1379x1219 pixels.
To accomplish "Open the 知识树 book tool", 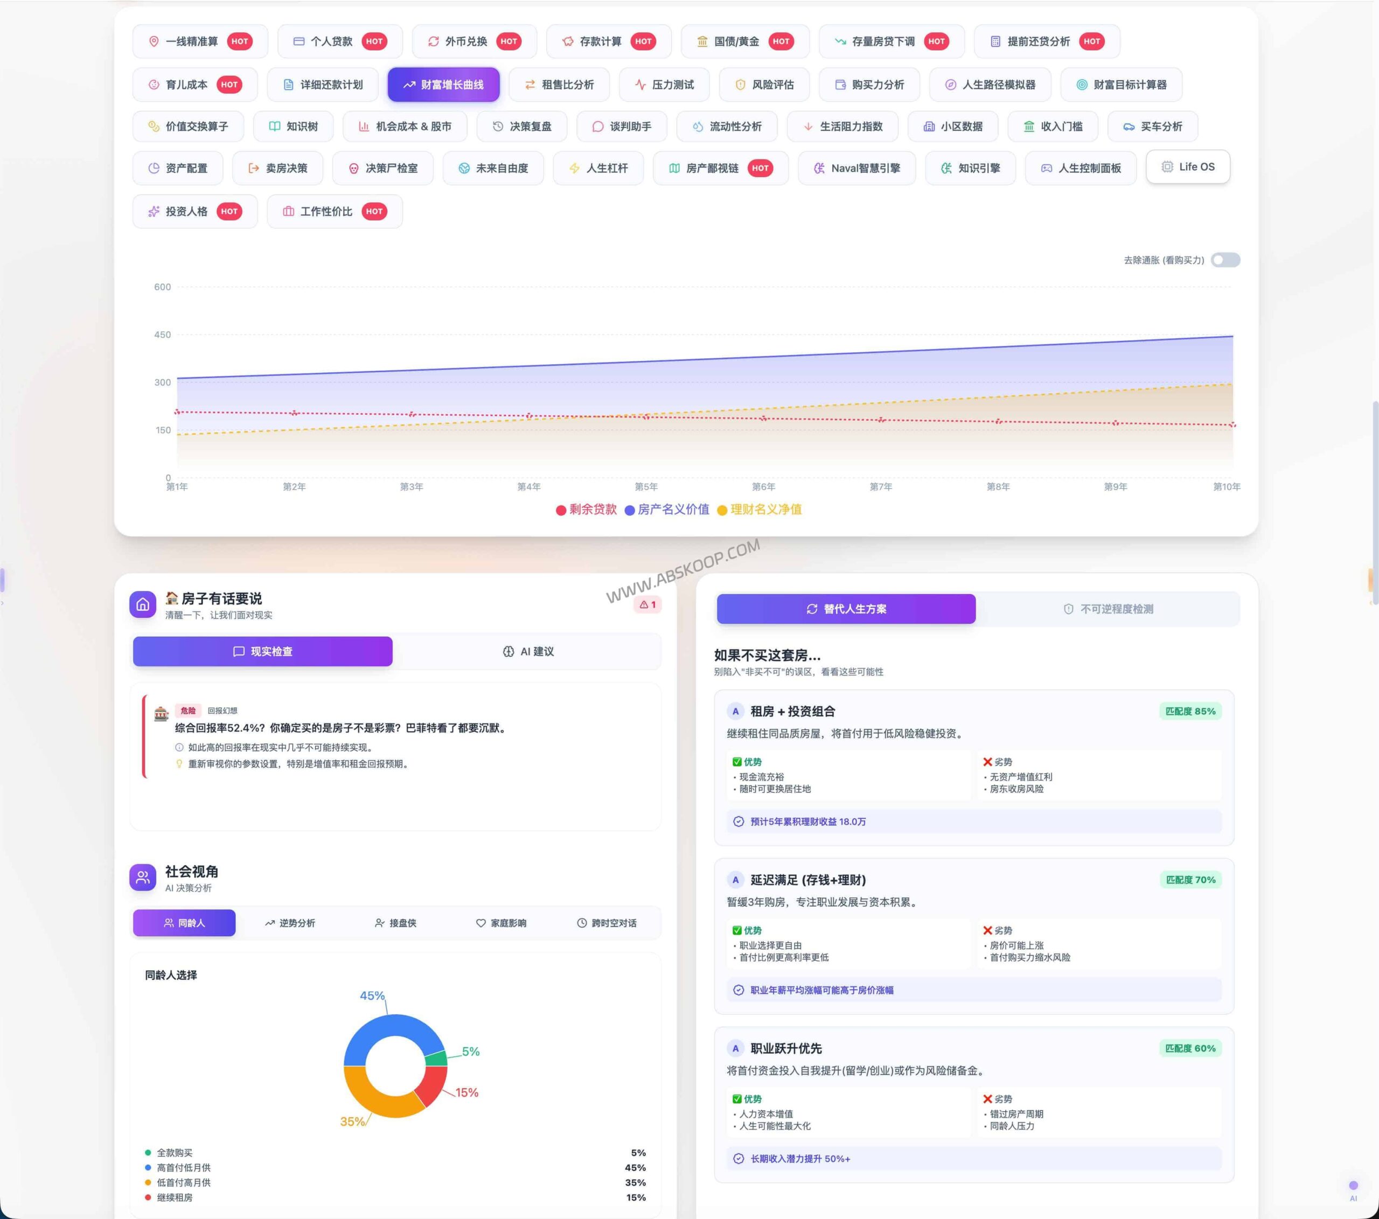I will coord(293,126).
